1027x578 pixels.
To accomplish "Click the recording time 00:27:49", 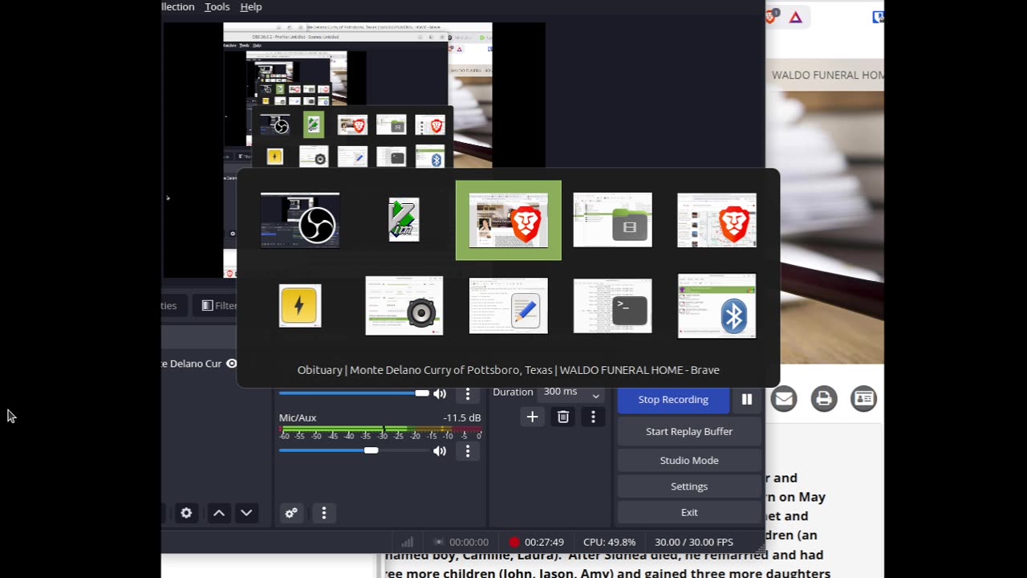I will coord(545,542).
